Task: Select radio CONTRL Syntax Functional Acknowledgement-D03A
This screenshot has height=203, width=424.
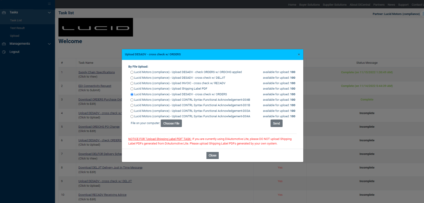Action: tap(132, 111)
